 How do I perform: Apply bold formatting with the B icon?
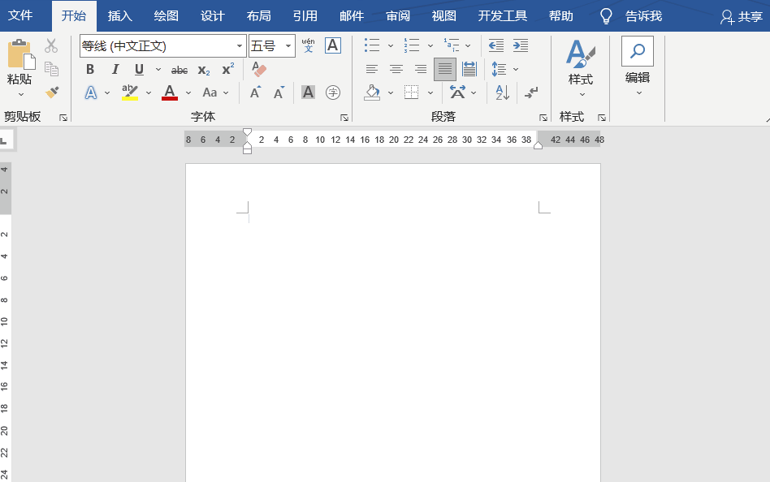(x=90, y=69)
